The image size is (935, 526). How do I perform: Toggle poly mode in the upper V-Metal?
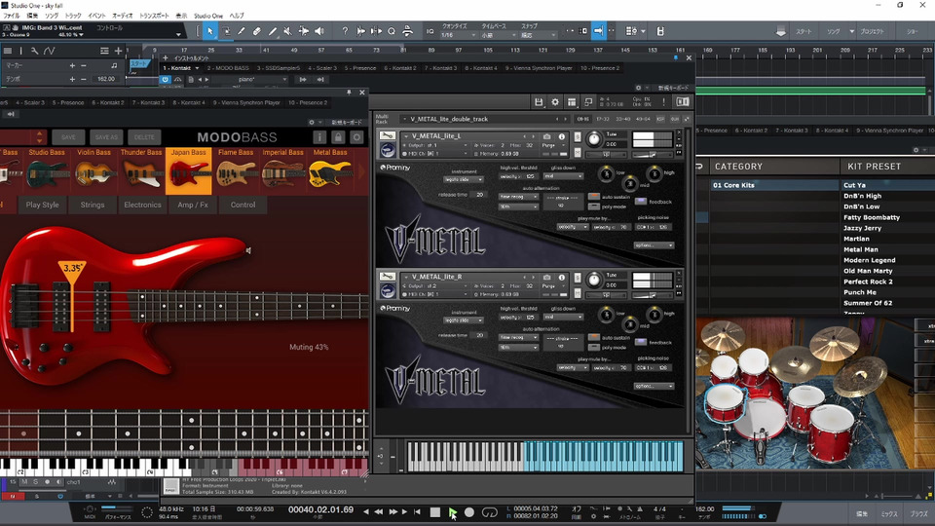[x=594, y=207]
